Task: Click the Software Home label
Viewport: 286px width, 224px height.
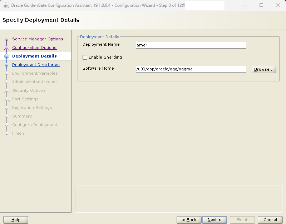Action: pyautogui.click(x=98, y=68)
